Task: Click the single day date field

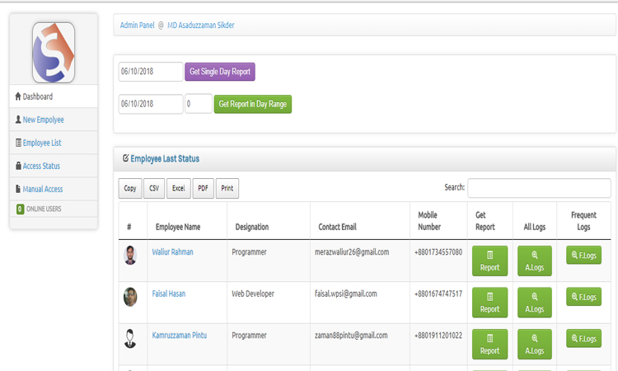Action: pyautogui.click(x=151, y=72)
